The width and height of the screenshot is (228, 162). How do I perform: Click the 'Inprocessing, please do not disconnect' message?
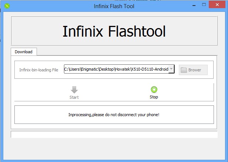pyautogui.click(x=114, y=115)
